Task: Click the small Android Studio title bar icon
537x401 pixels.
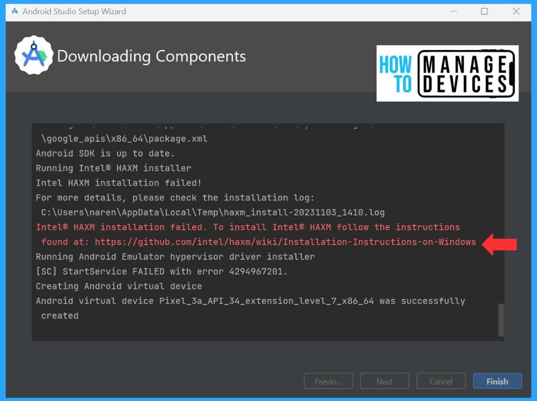Action: [15, 12]
